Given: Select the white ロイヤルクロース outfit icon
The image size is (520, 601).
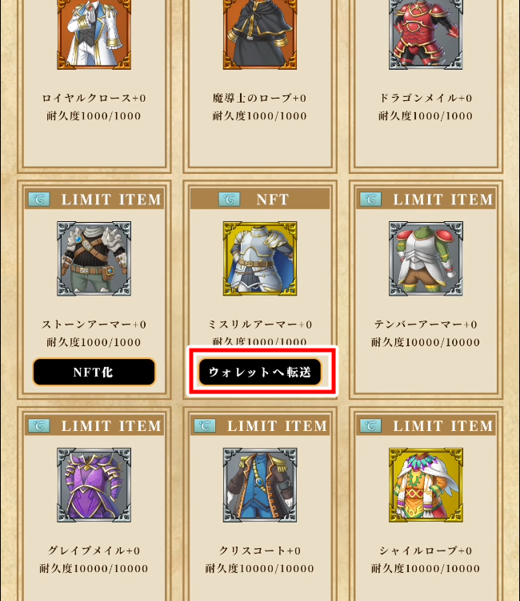Looking at the screenshot, I should pyautogui.click(x=94, y=34).
